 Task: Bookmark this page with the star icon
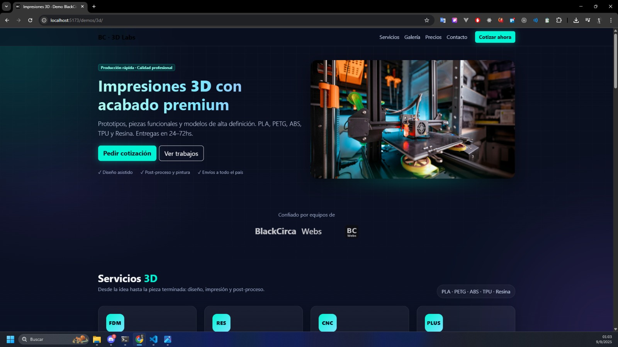427,20
